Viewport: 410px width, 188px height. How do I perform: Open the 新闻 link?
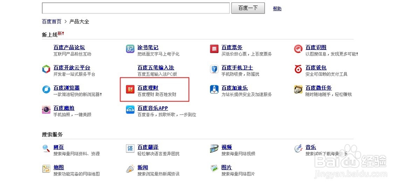tap(143, 168)
